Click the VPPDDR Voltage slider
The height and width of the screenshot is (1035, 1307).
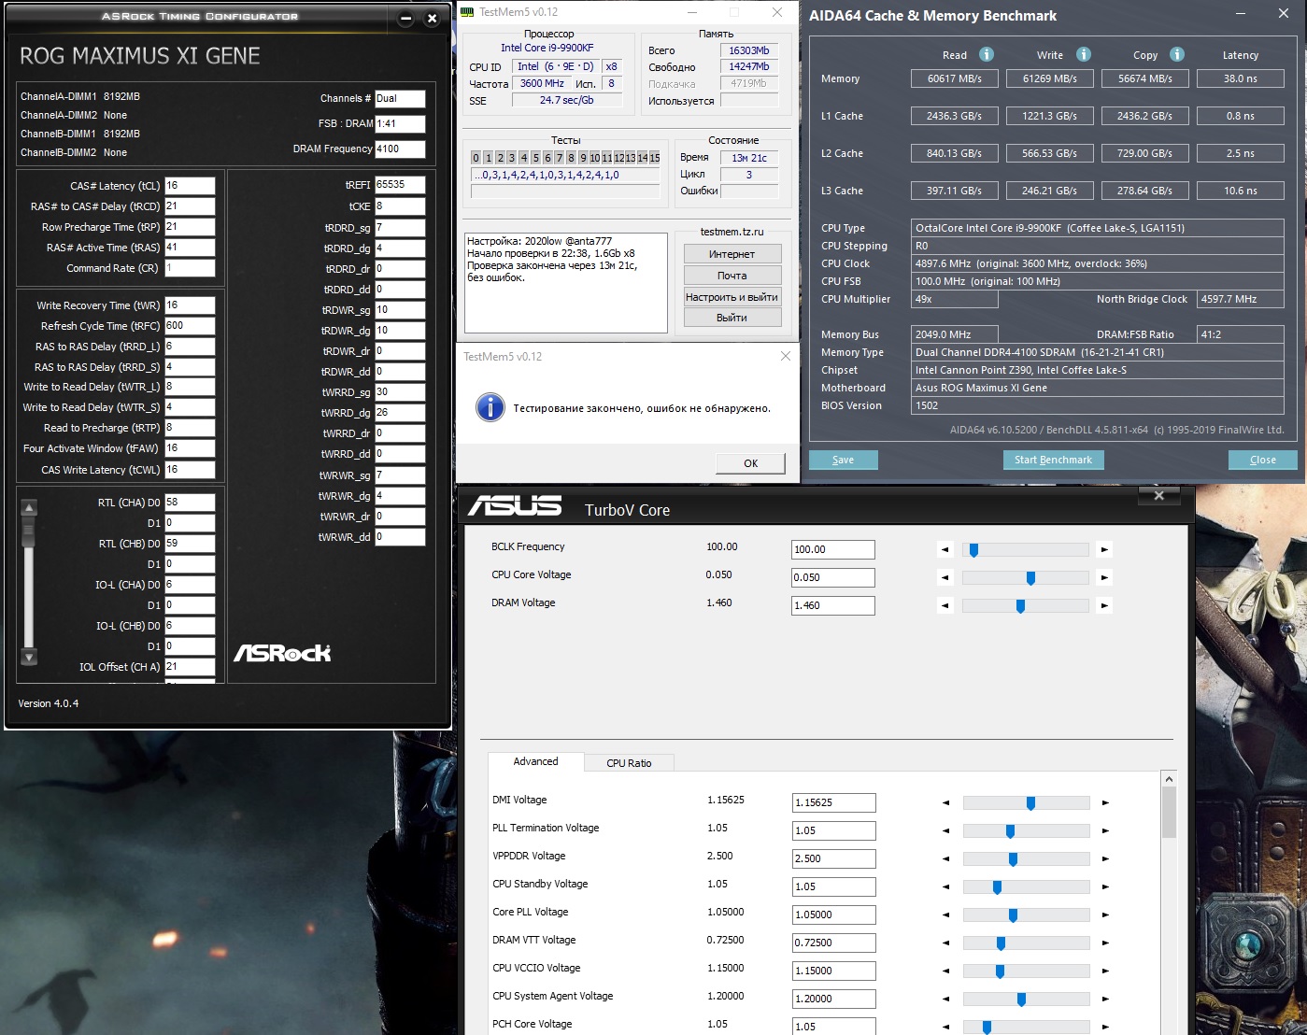(x=1025, y=859)
